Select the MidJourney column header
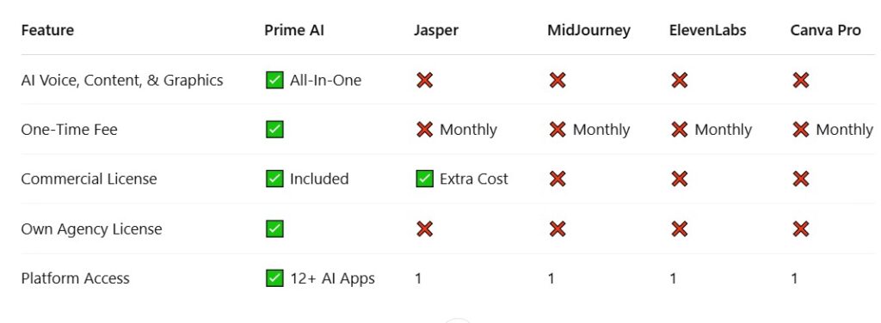This screenshot has width=881, height=323. click(x=588, y=31)
